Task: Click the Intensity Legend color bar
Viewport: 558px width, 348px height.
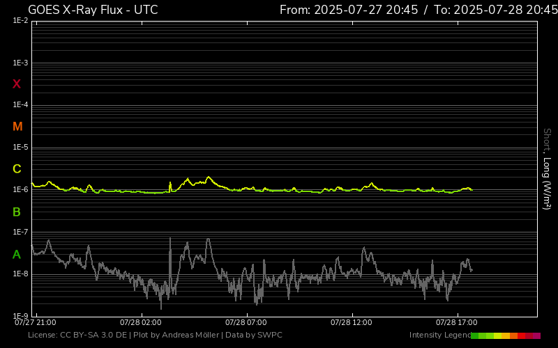Action: (506, 335)
